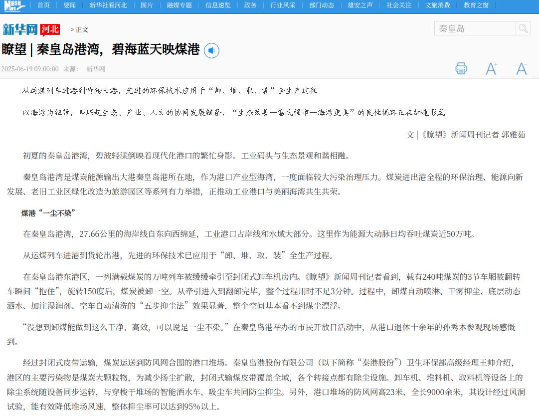Decrease font size with A- icon
The width and height of the screenshot is (539, 419).
[521, 68]
